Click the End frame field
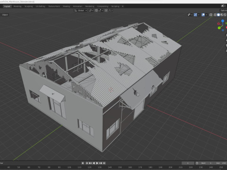The image size is (227, 170). [x=220, y=163]
